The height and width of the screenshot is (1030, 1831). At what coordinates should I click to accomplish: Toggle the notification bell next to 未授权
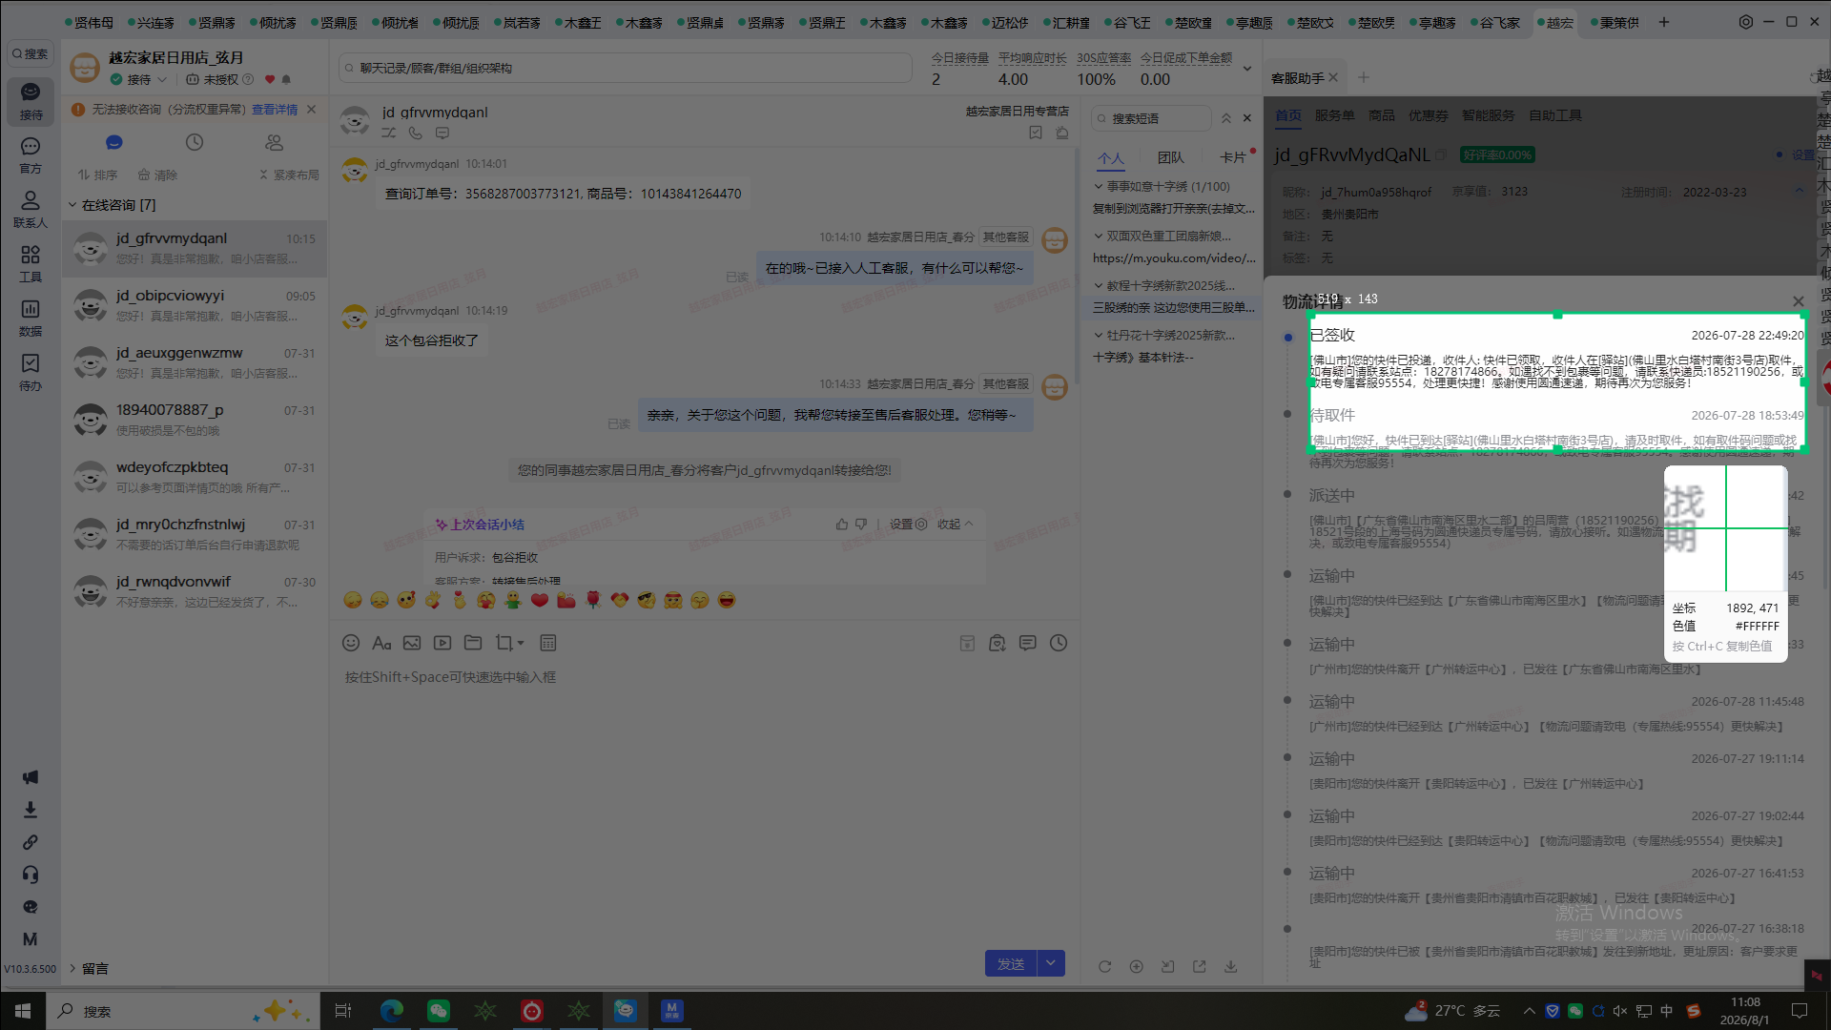pyautogui.click(x=286, y=80)
